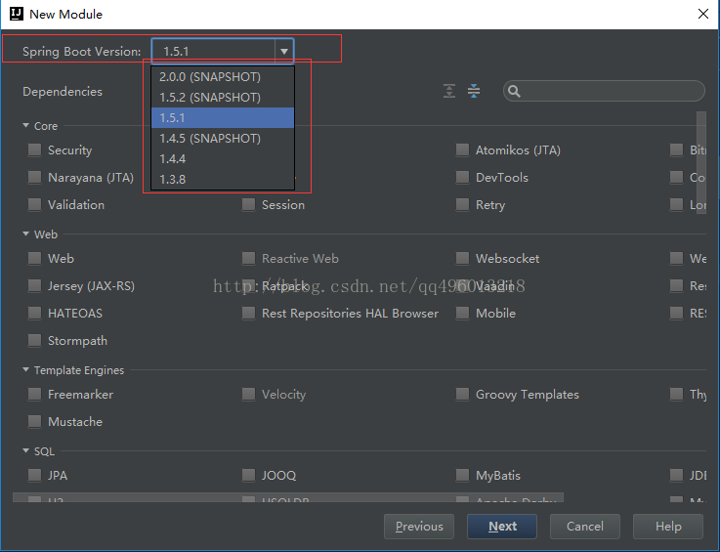Collapse the Web section

(26, 234)
